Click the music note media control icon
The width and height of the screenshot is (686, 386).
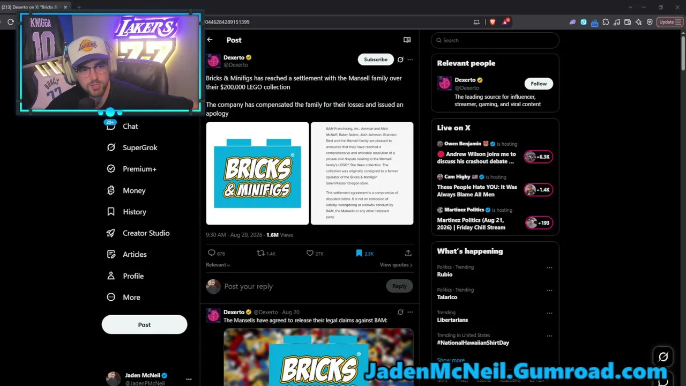click(x=617, y=22)
